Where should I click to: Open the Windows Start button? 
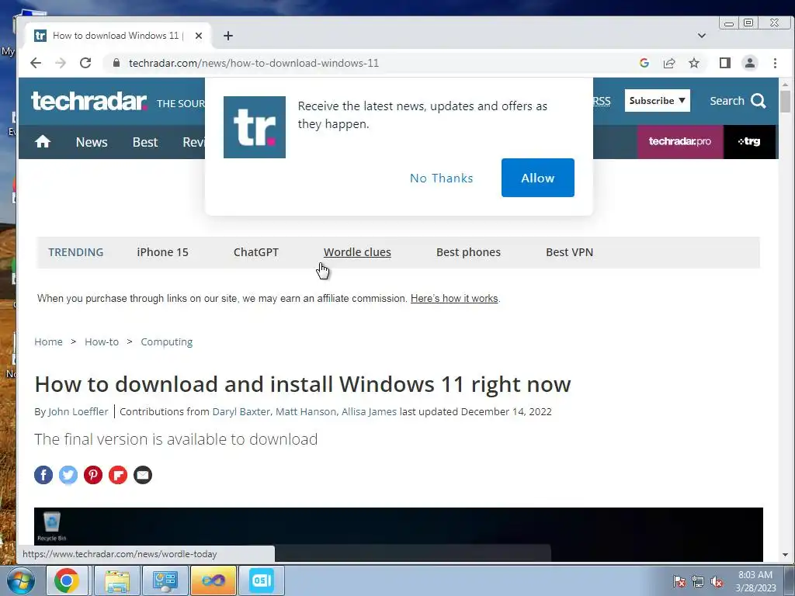click(20, 580)
